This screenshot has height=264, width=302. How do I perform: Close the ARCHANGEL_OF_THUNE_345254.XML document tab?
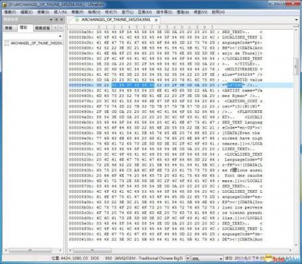pyautogui.click(x=156, y=20)
